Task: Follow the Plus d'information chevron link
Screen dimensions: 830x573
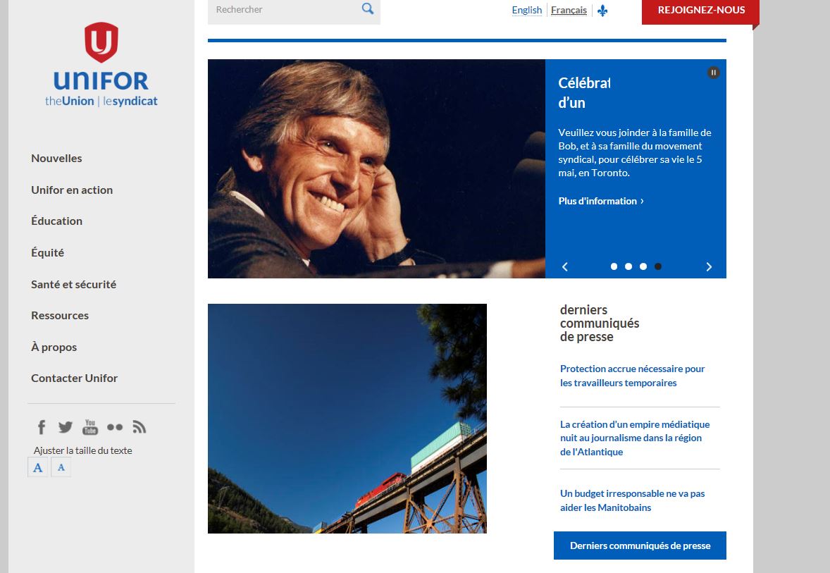Action: [601, 201]
